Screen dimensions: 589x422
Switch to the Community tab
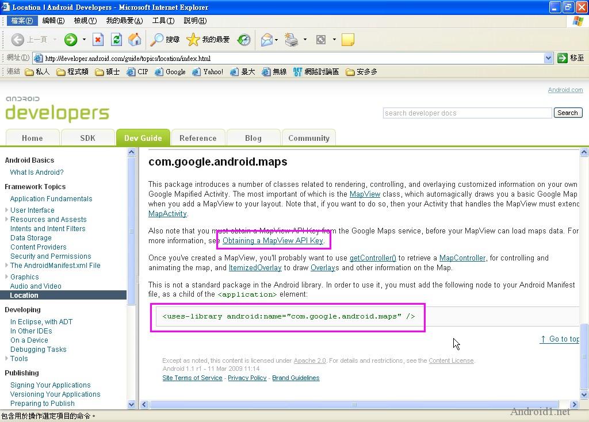point(309,138)
